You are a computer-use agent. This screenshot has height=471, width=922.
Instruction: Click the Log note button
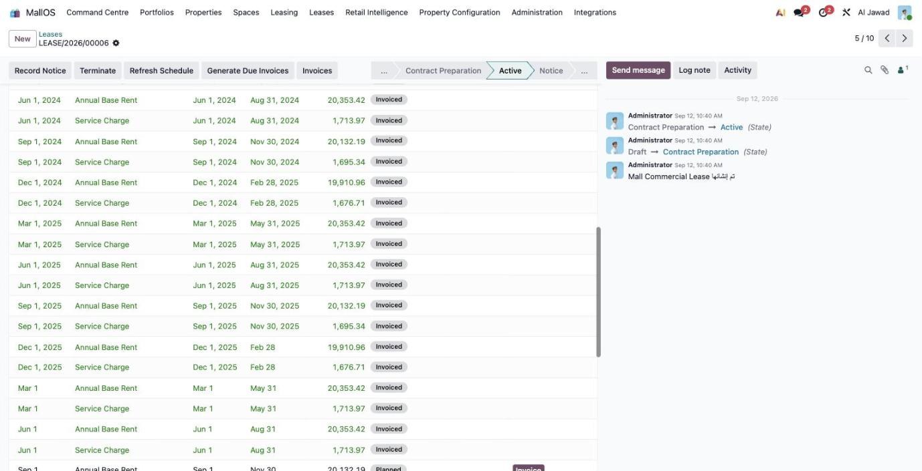click(695, 70)
